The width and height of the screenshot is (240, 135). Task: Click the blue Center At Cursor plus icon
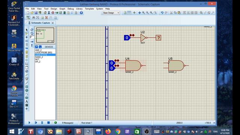(139, 13)
